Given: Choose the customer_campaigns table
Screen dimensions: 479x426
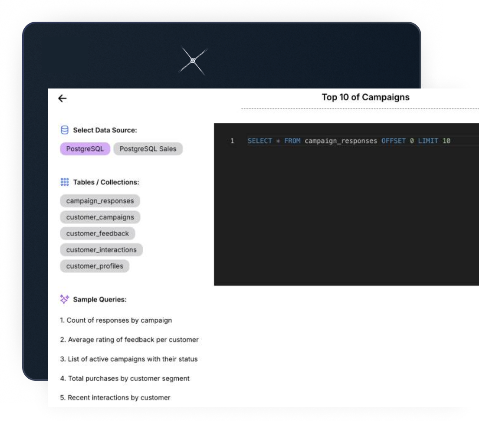Looking at the screenshot, I should point(100,217).
